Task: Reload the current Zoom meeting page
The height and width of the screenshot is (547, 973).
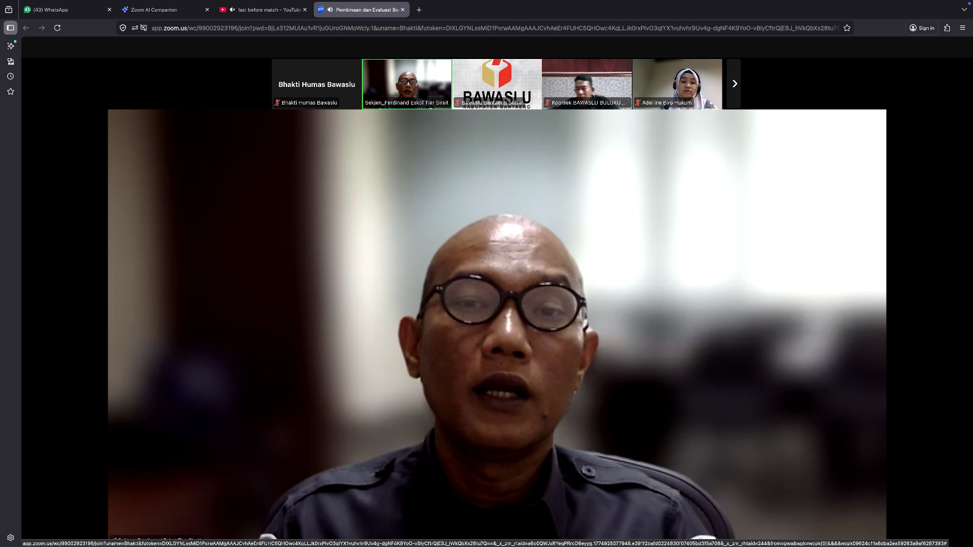Action: click(57, 27)
